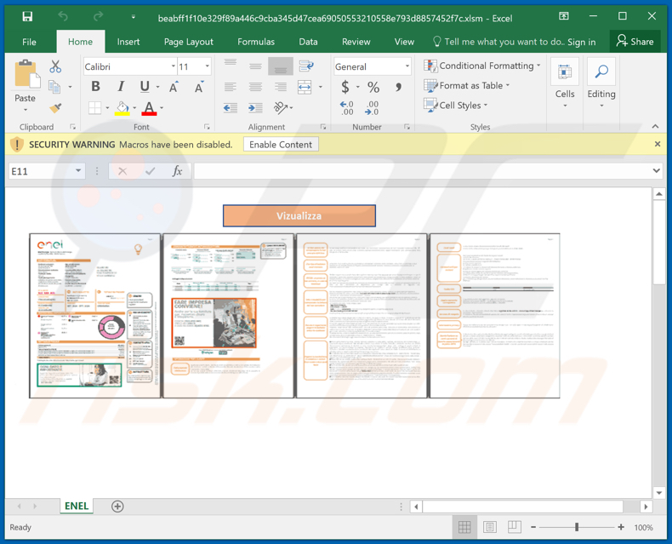The width and height of the screenshot is (672, 544).
Task: Click Decrease Decimal icon
Action: point(372,108)
